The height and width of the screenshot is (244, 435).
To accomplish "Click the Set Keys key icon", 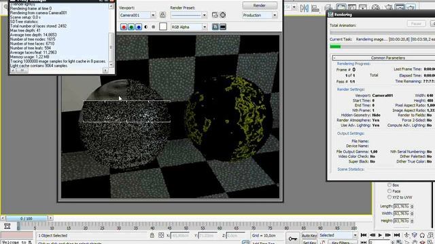I will pos(293,239).
